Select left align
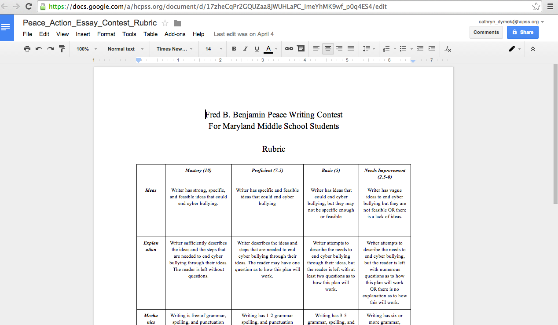This screenshot has width=558, height=325. 316,49
